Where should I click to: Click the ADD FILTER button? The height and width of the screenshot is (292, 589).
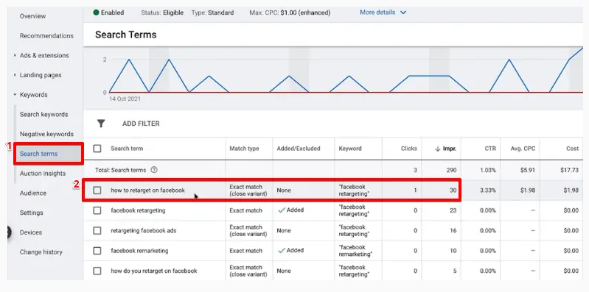tap(141, 124)
